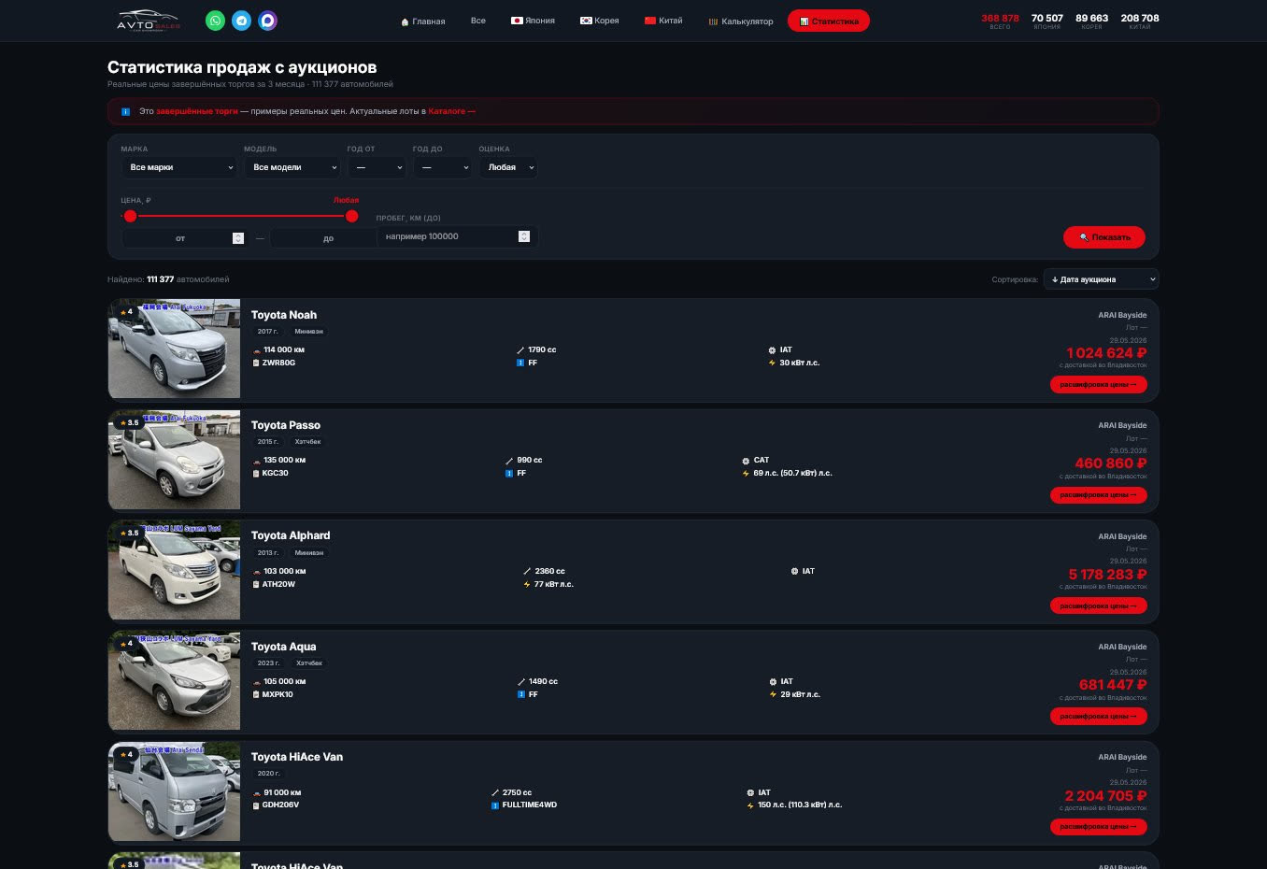Open the purple messenger icon in header
This screenshot has width=1267, height=869.
coord(267,21)
